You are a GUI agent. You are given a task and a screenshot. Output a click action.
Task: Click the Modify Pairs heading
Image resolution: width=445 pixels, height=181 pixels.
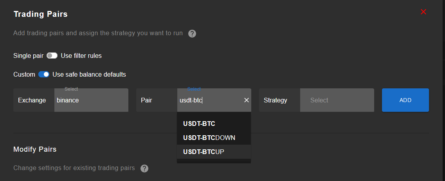coord(35,149)
